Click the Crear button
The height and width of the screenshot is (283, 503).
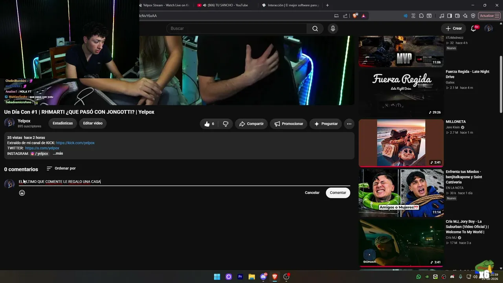(453, 28)
